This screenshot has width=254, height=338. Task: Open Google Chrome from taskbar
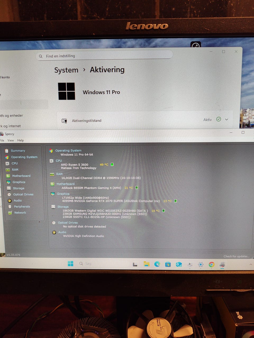pyautogui.click(x=211, y=264)
